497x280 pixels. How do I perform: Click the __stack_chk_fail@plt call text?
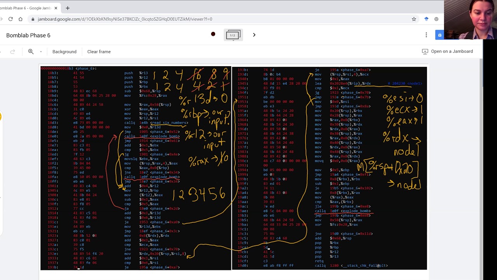pyautogui.click(x=364, y=266)
